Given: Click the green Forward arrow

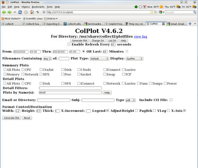Looking at the screenshot, I should [9, 12].
